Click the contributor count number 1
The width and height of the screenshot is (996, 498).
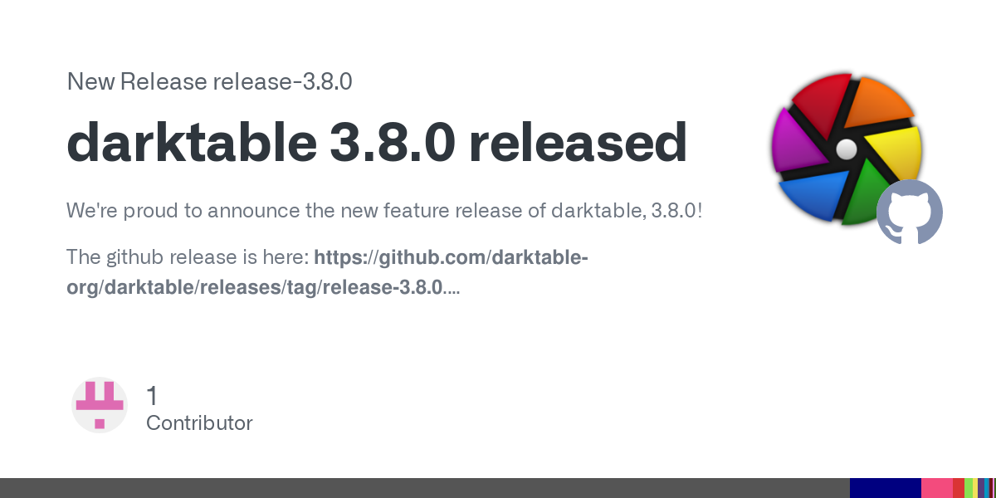pyautogui.click(x=152, y=395)
